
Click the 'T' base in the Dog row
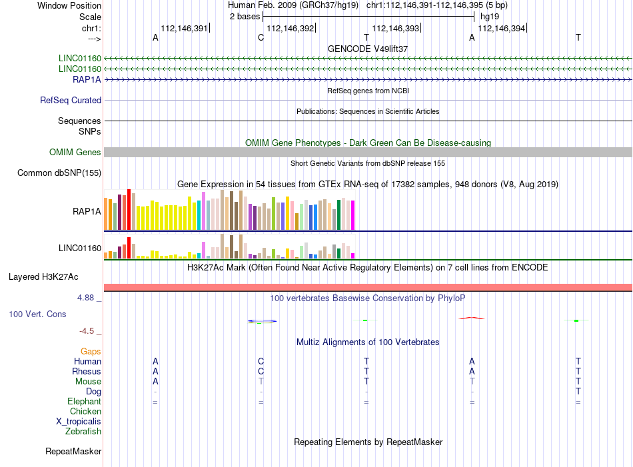point(578,392)
